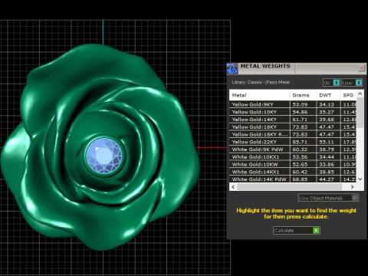
Task: Click the metal list scroll-down arrow
Action: pos(360,179)
